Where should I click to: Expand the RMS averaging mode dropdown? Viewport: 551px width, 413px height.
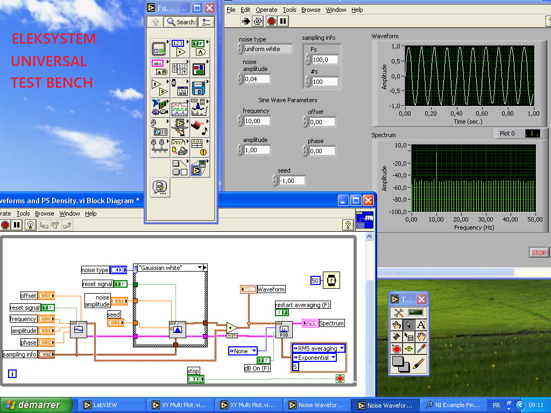click(x=341, y=348)
